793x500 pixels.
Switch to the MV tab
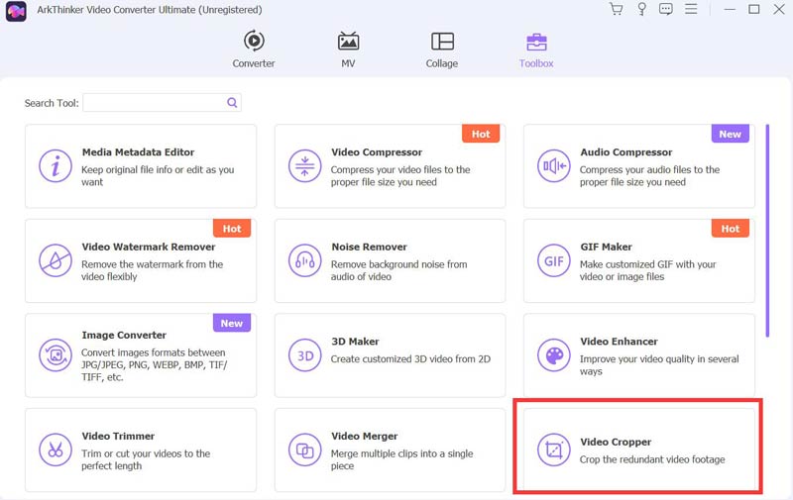[x=348, y=49]
